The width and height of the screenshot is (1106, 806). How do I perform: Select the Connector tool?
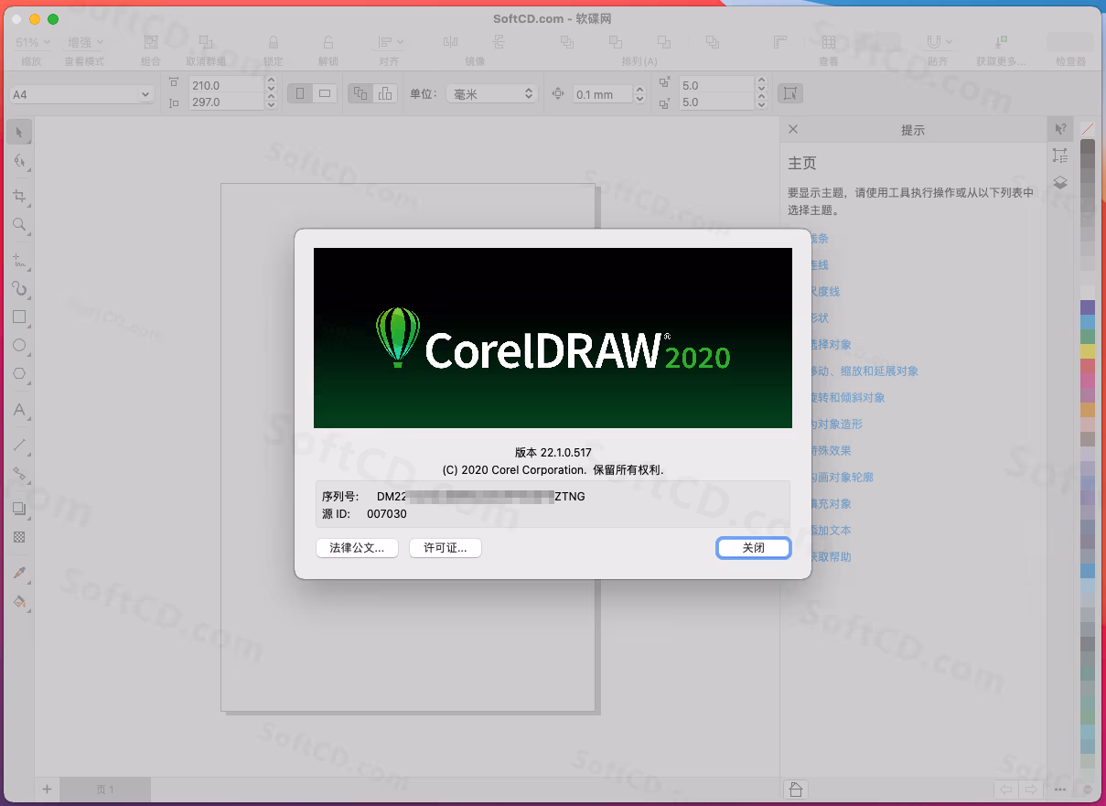(x=19, y=474)
